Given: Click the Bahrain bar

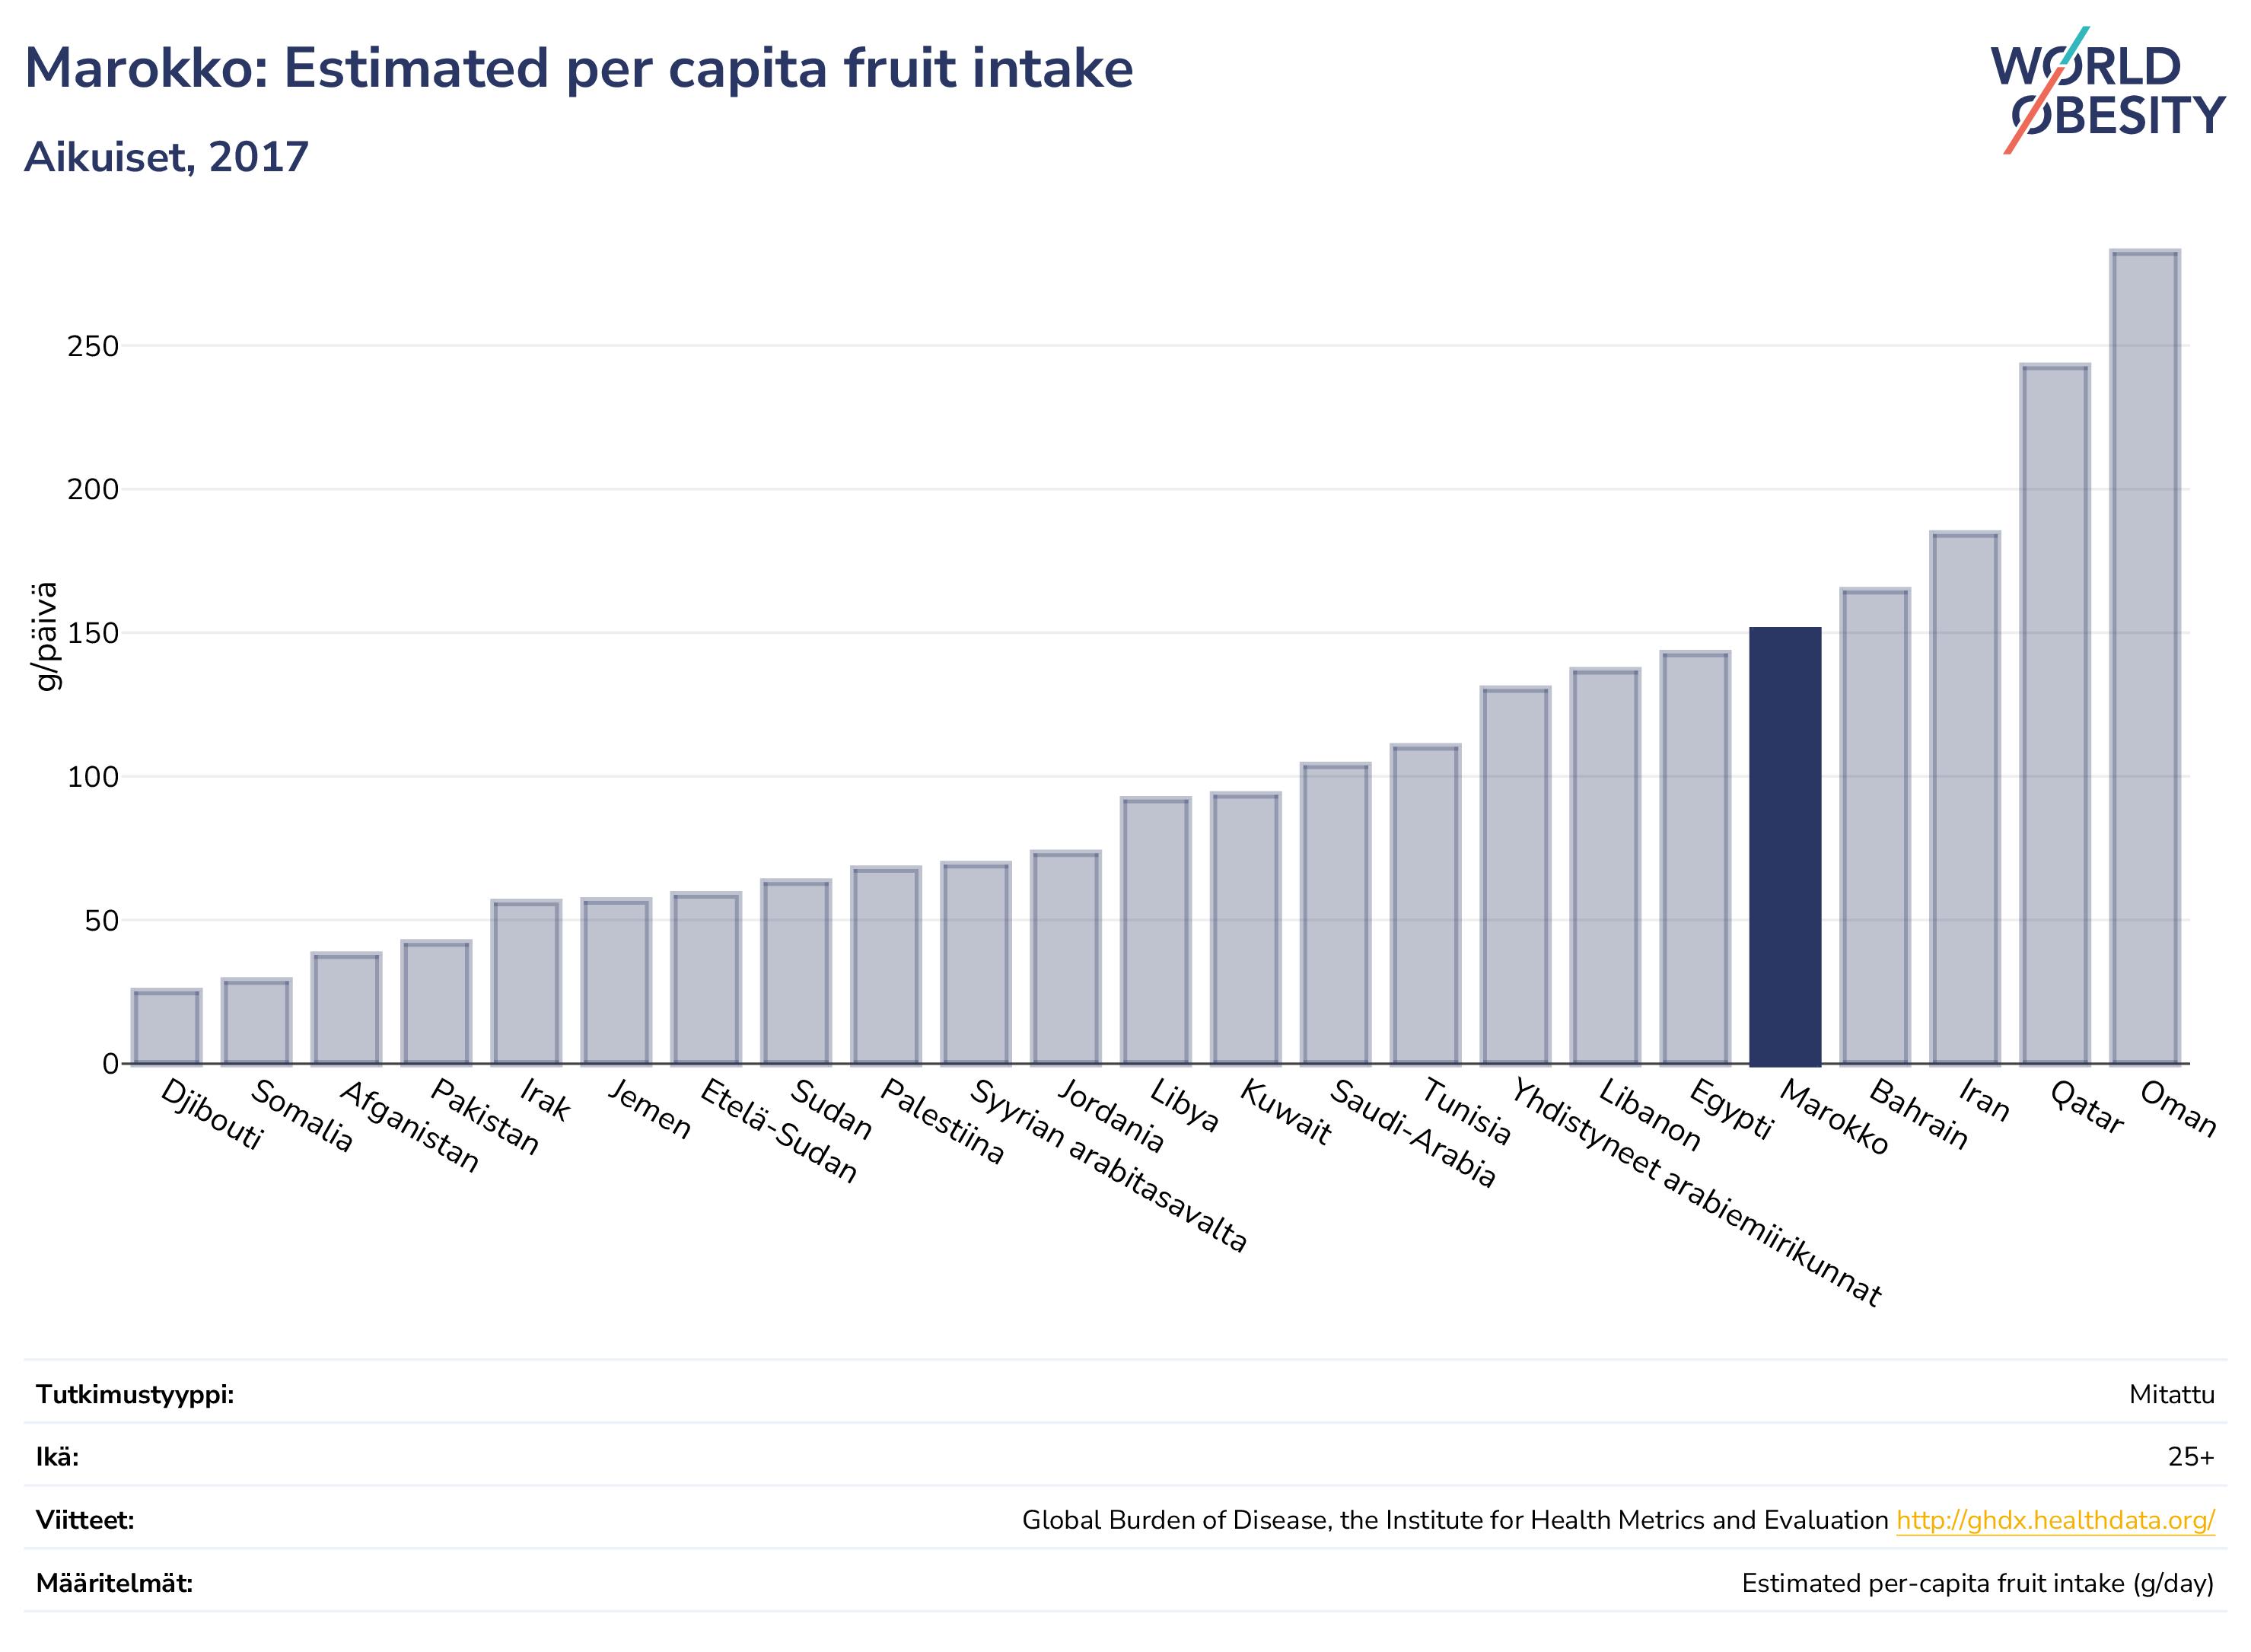Looking at the screenshot, I should coord(1875,827).
